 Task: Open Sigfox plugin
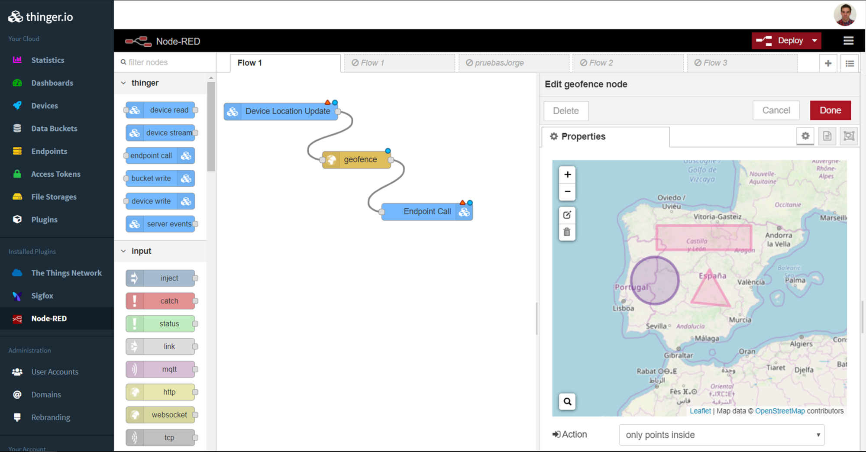pyautogui.click(x=42, y=296)
